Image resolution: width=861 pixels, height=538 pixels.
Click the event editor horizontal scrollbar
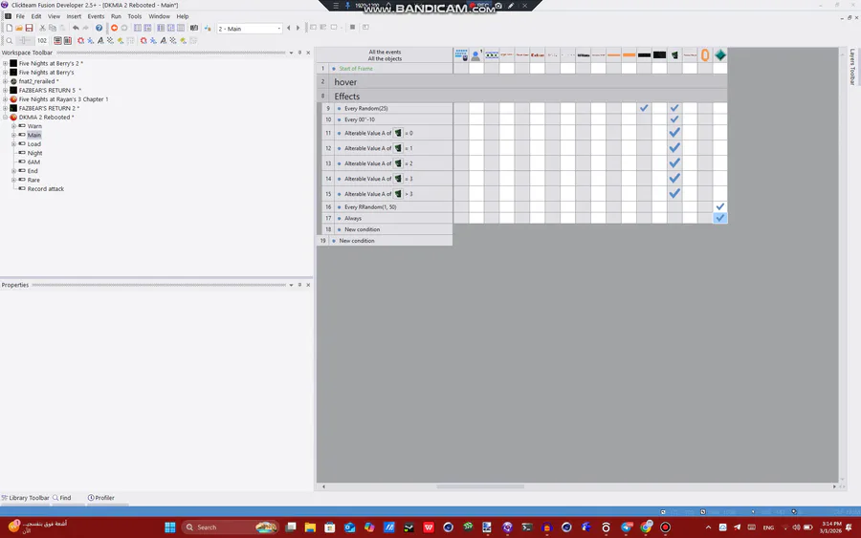(x=480, y=486)
